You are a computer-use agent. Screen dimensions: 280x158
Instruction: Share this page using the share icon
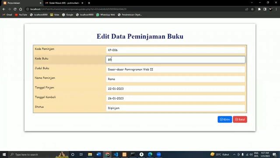tap(247, 9)
